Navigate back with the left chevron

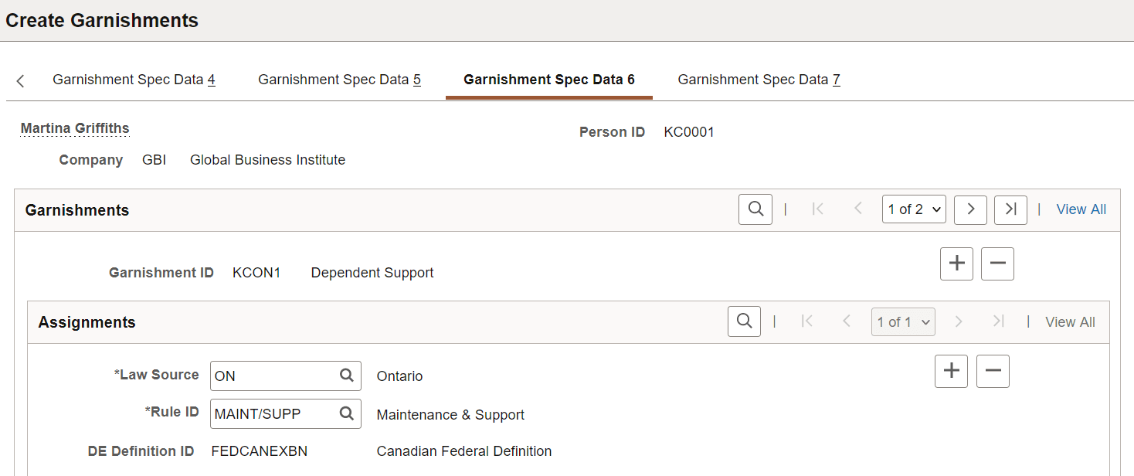point(19,80)
